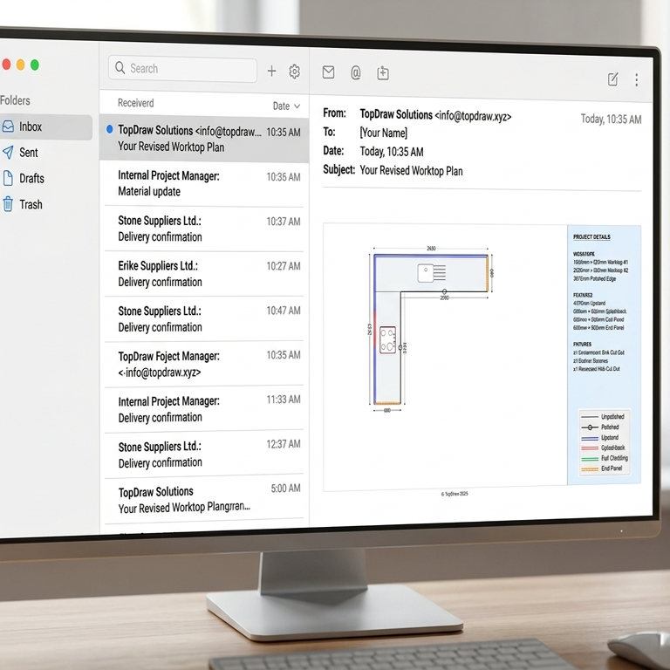
Task: Click the Folders heading in sidebar
Action: (15, 100)
